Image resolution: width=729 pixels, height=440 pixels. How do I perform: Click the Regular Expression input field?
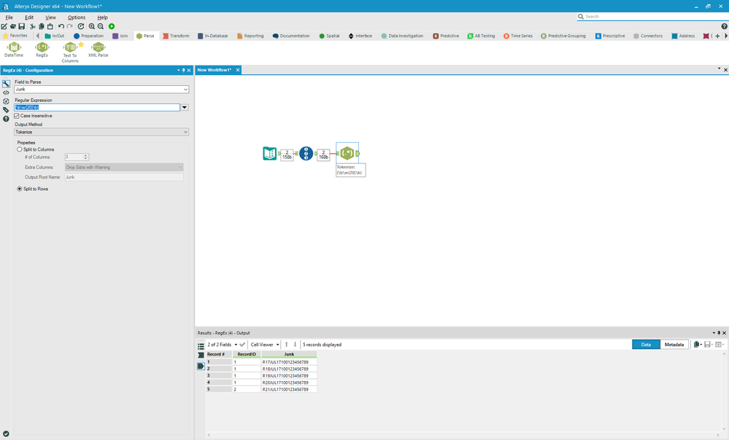(97, 108)
